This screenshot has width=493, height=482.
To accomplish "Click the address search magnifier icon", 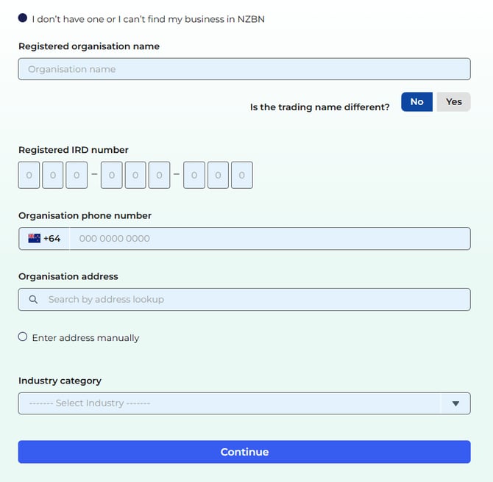I will tap(33, 300).
